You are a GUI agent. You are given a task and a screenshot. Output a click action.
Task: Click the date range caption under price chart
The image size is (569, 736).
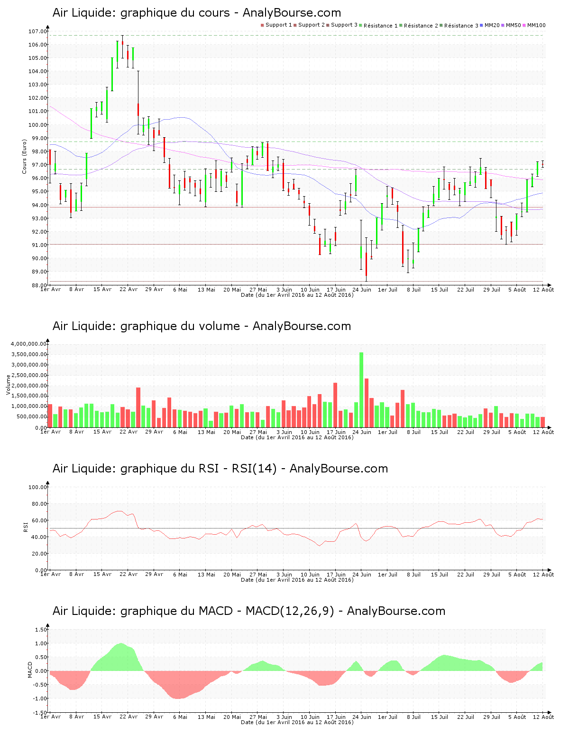click(x=297, y=295)
